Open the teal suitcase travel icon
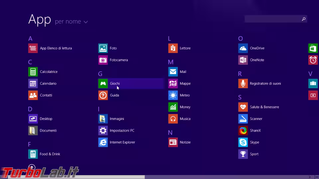Viewport: 319px width, 179px height. click(313, 84)
